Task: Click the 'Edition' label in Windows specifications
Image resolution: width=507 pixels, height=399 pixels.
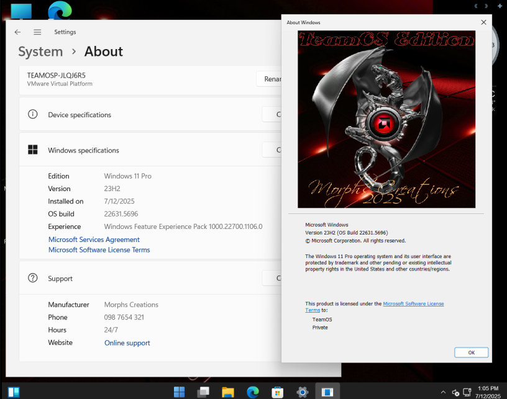Action: coord(58,176)
